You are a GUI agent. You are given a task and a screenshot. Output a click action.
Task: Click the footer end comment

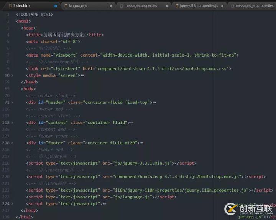click(x=49, y=150)
